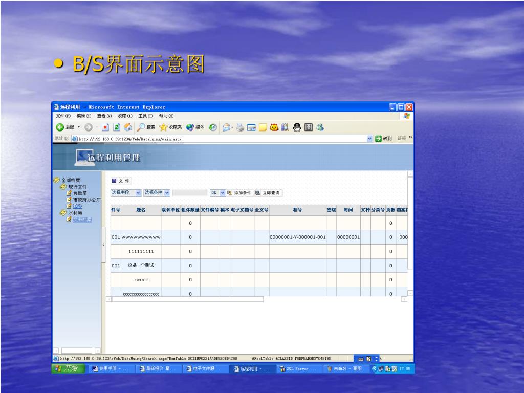Go to the home page icon

(x=128, y=127)
